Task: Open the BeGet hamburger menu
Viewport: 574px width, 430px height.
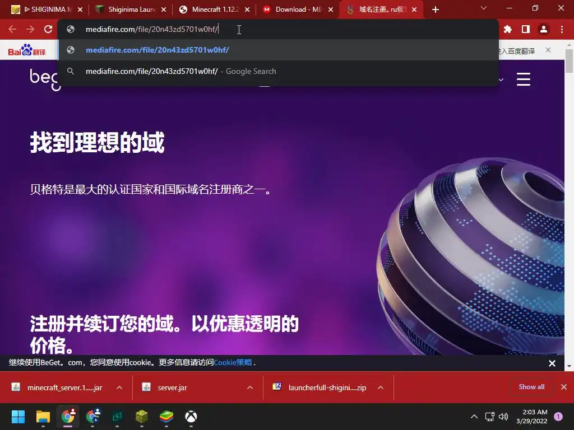Action: pyautogui.click(x=524, y=79)
